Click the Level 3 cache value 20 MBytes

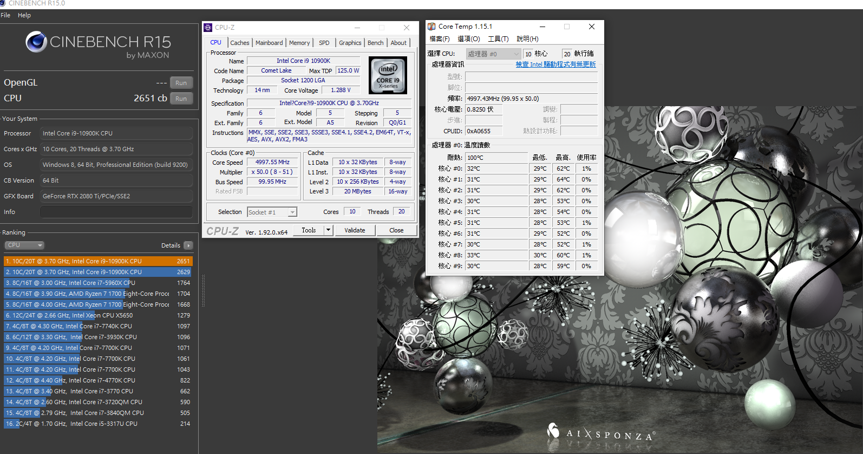click(x=357, y=191)
